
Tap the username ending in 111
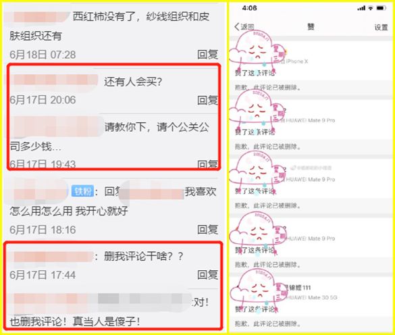[x=298, y=288]
